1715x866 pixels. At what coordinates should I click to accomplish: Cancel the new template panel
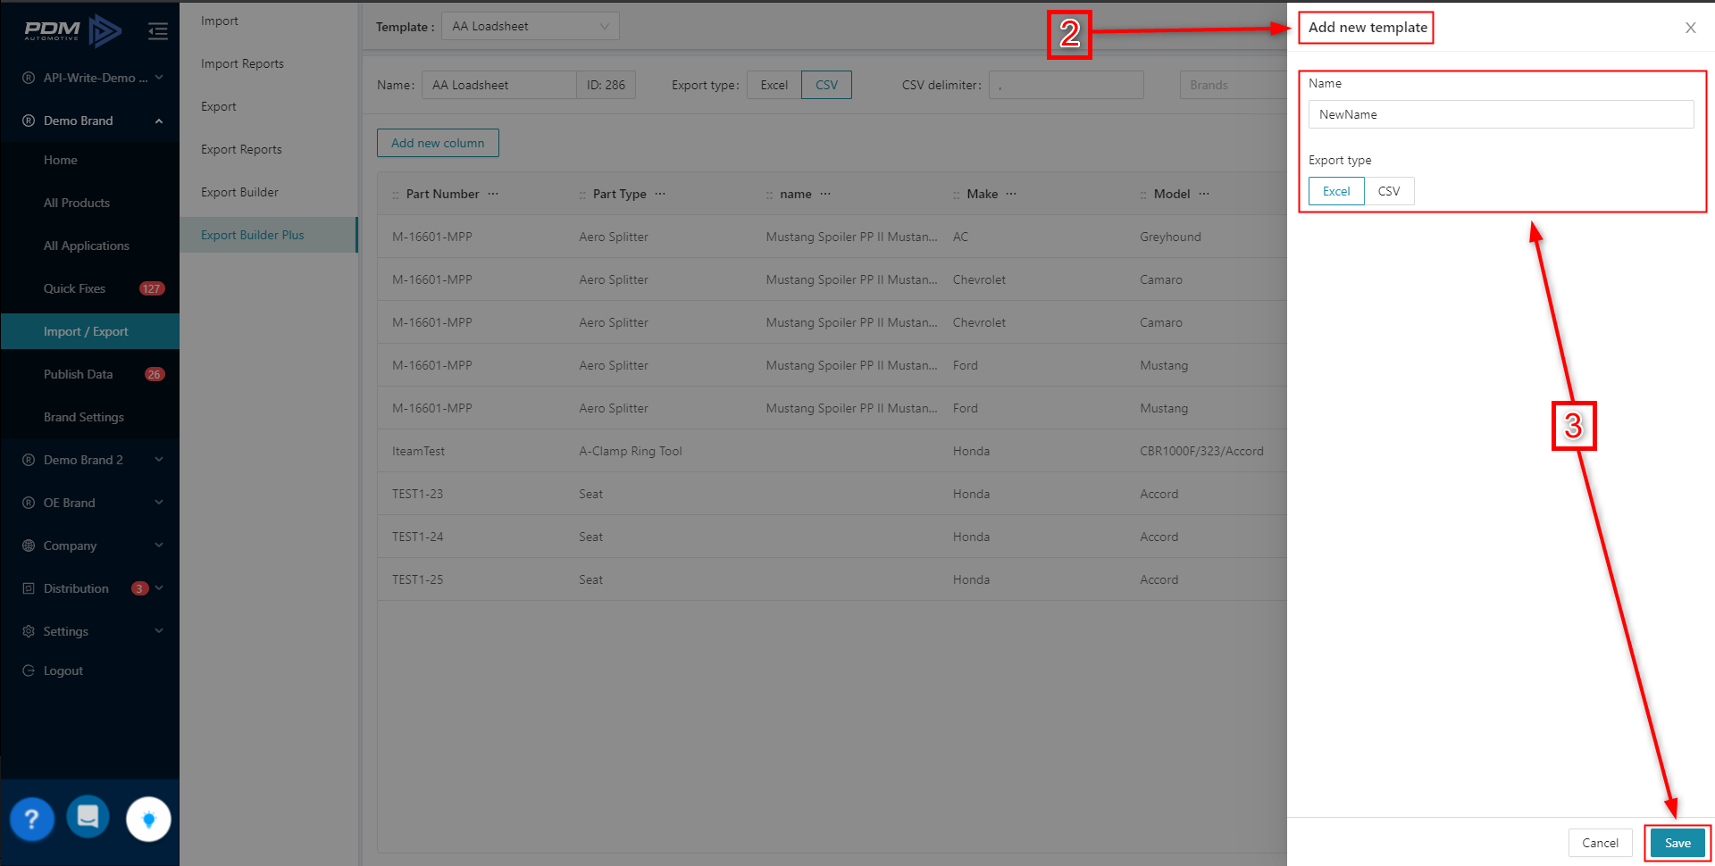[x=1600, y=843]
